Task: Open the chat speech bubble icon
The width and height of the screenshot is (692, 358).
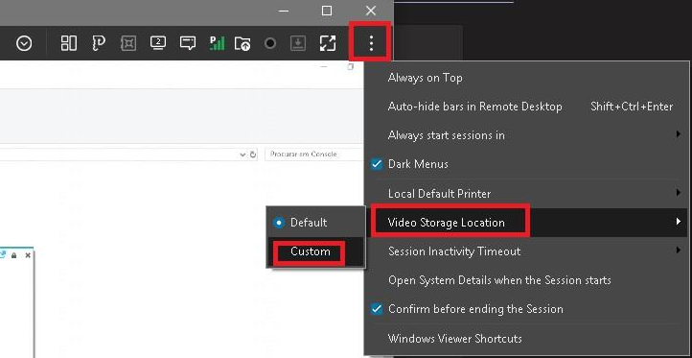Action: [x=188, y=43]
